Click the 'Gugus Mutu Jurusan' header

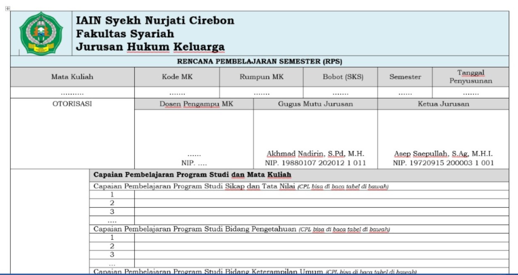[x=315, y=104]
